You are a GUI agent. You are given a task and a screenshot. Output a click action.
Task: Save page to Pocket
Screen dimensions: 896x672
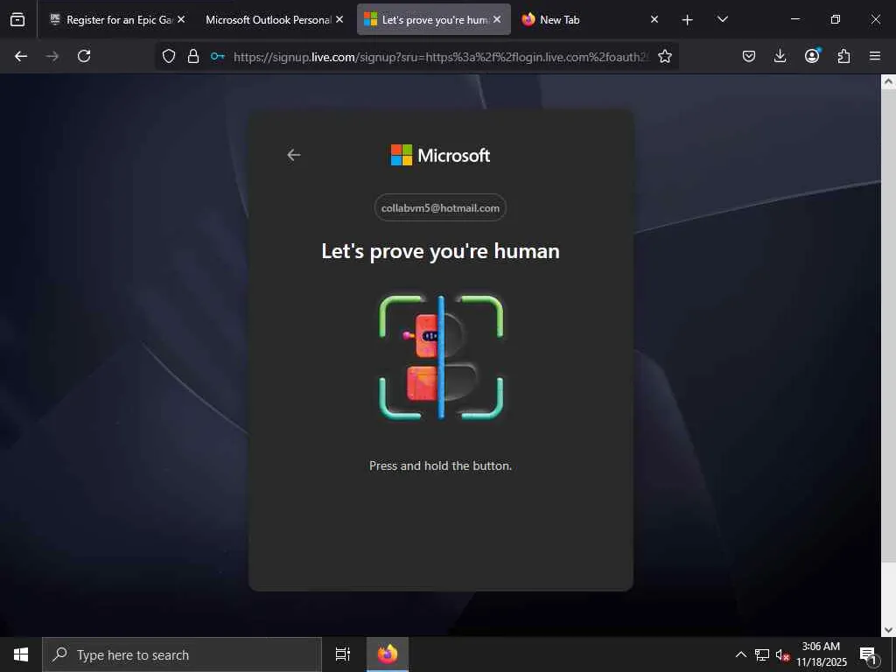coord(749,56)
